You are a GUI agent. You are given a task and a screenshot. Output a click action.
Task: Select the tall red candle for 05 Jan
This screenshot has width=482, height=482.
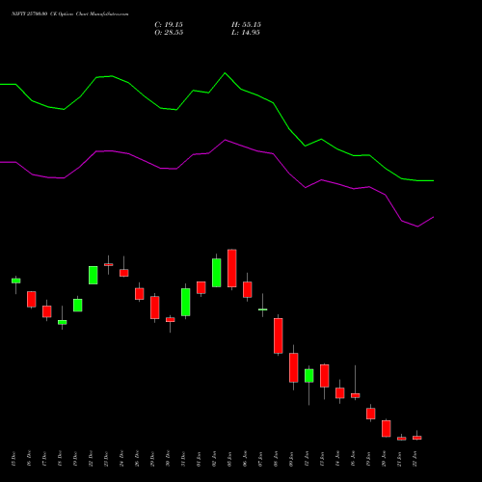(x=232, y=268)
